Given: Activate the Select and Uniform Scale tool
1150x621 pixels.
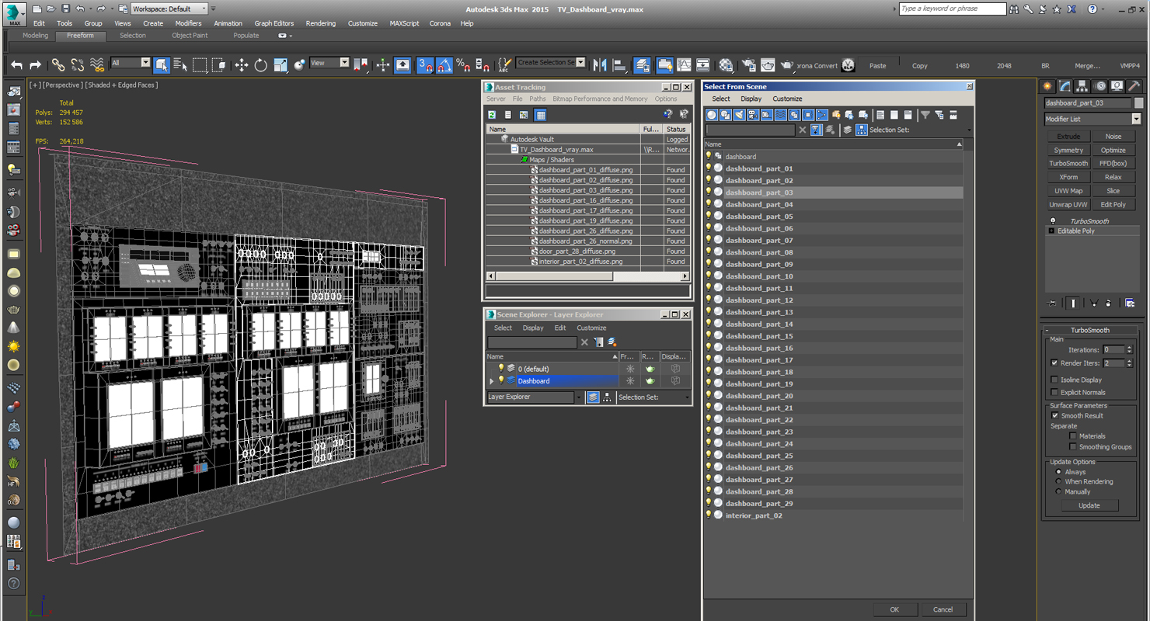Looking at the screenshot, I should click(281, 65).
